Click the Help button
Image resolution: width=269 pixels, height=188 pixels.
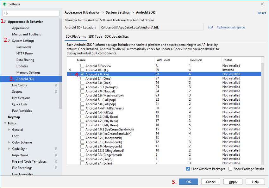[255, 182]
